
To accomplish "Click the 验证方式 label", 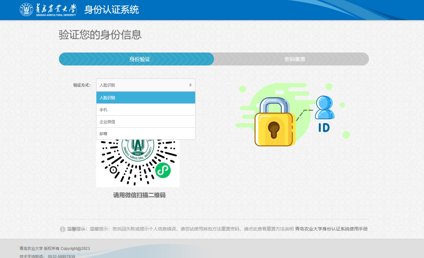I will pyautogui.click(x=82, y=85).
